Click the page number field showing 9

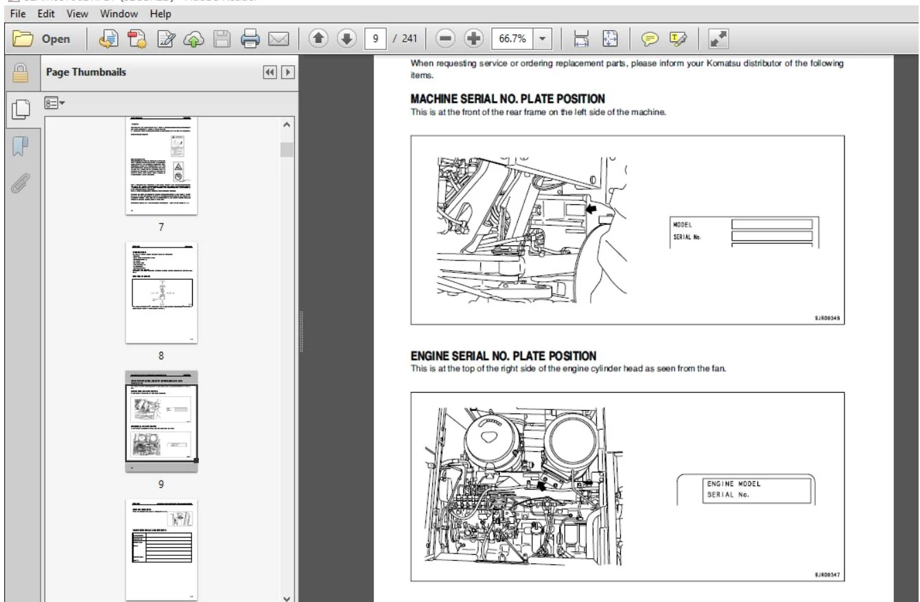tap(375, 39)
